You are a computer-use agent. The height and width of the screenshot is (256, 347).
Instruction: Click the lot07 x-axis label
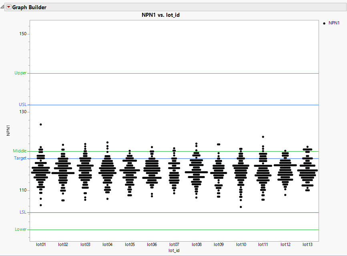[x=174, y=244]
